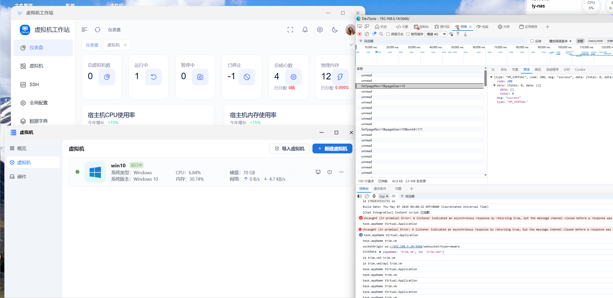Switch to dark mode with moon icon

coord(335,30)
